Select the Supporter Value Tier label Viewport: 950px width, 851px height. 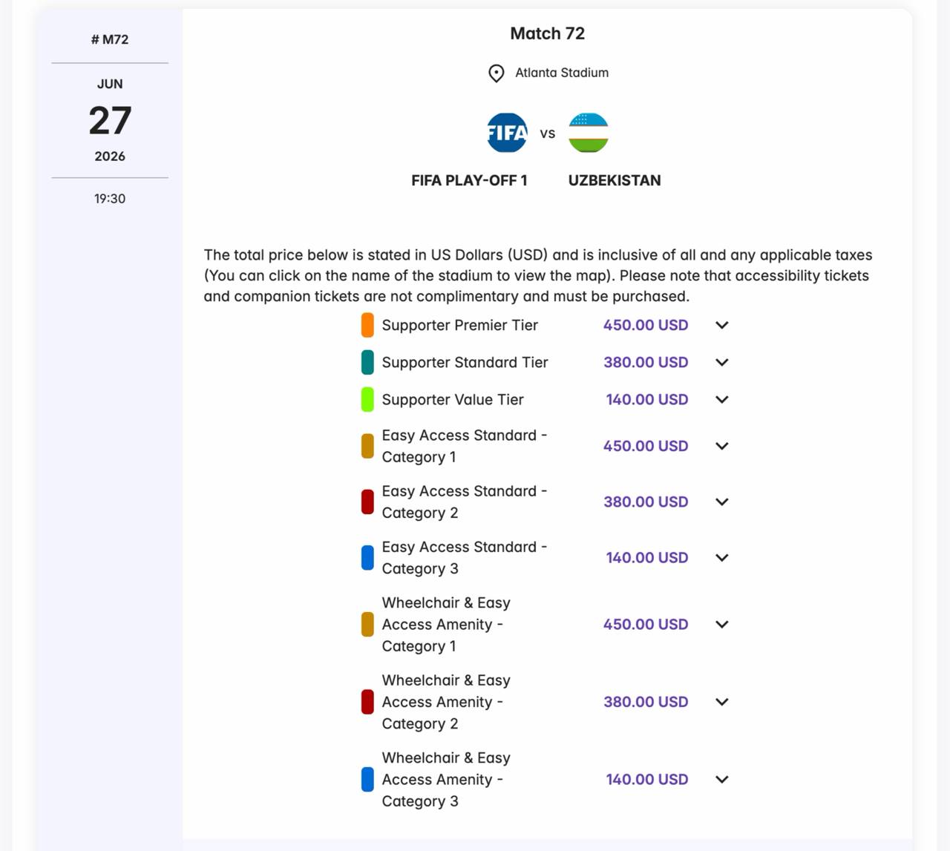453,399
